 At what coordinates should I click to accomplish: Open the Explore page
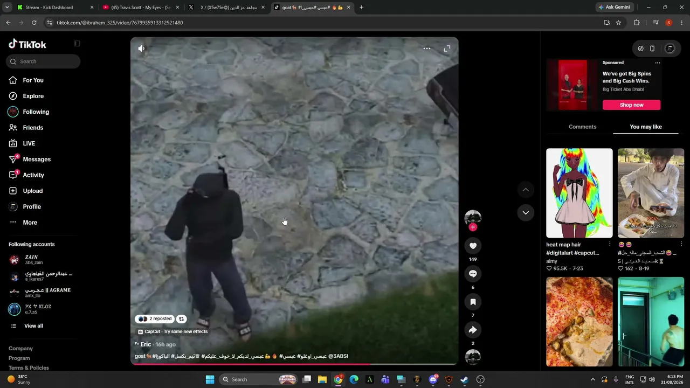coord(33,96)
